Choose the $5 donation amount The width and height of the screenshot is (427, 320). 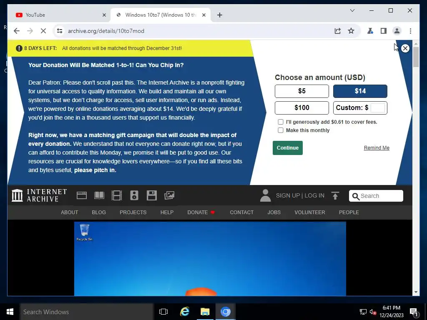[302, 91]
